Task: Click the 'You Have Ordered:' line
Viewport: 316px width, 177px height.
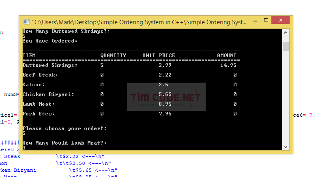Action: [50, 41]
